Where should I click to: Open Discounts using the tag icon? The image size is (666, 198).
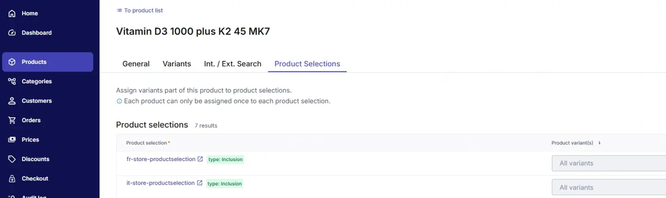tap(12, 159)
